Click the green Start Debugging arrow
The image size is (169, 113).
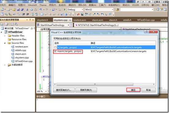(64, 9)
